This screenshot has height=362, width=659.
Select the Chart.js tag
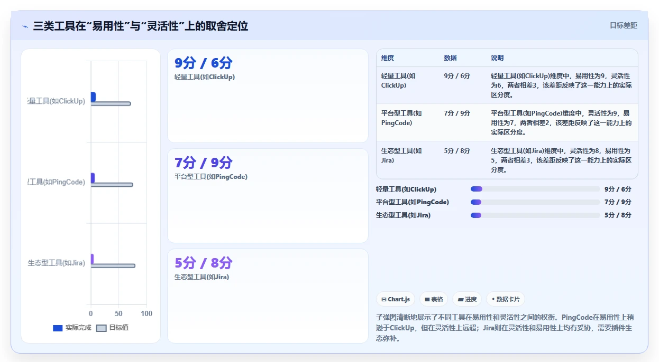tap(396, 299)
